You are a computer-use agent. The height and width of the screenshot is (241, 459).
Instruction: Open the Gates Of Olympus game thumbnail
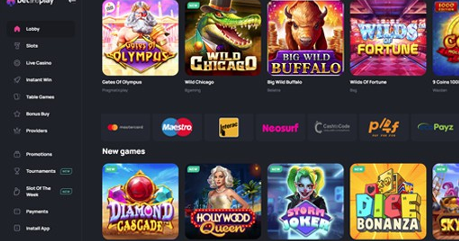140,37
